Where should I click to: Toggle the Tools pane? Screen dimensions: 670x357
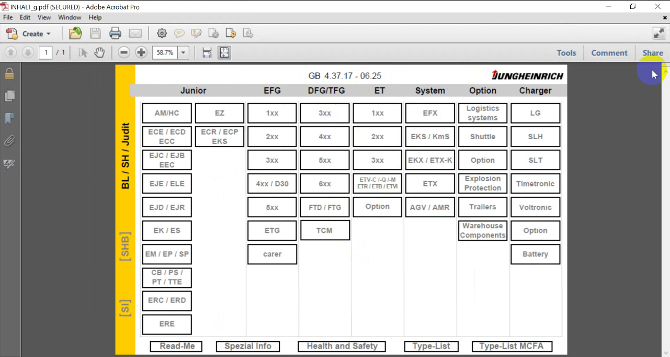[566, 53]
